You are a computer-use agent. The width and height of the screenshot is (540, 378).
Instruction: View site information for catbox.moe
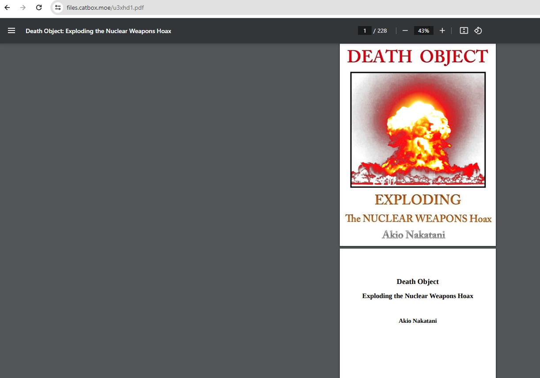point(58,8)
